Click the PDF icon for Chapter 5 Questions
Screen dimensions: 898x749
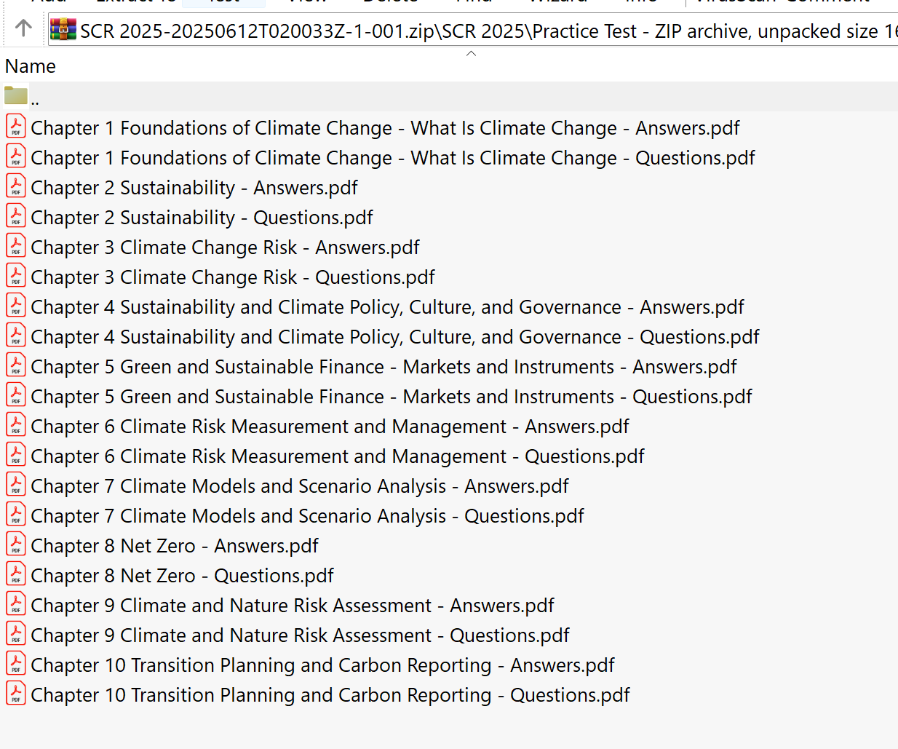pyautogui.click(x=16, y=395)
